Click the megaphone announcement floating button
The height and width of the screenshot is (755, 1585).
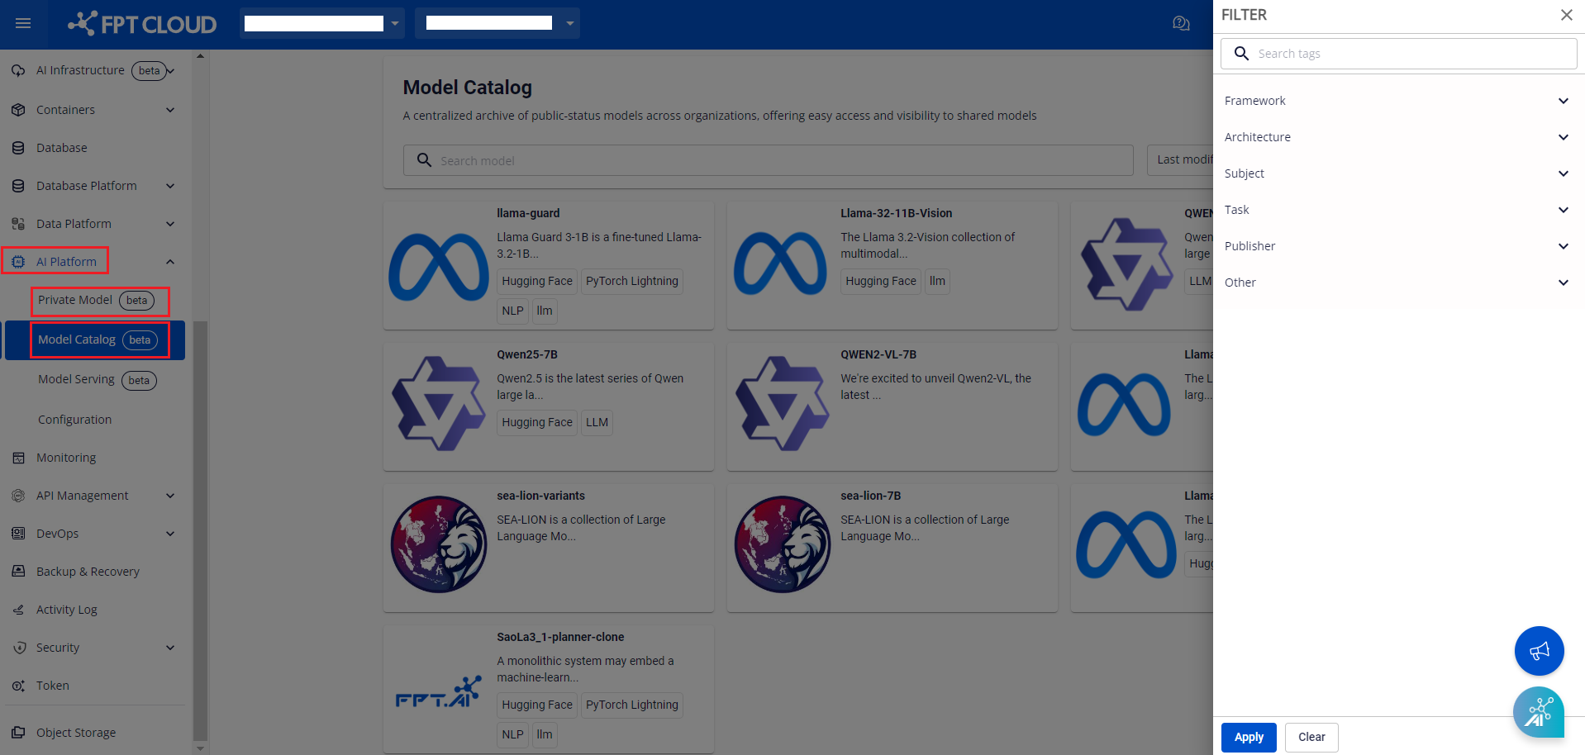(x=1539, y=651)
